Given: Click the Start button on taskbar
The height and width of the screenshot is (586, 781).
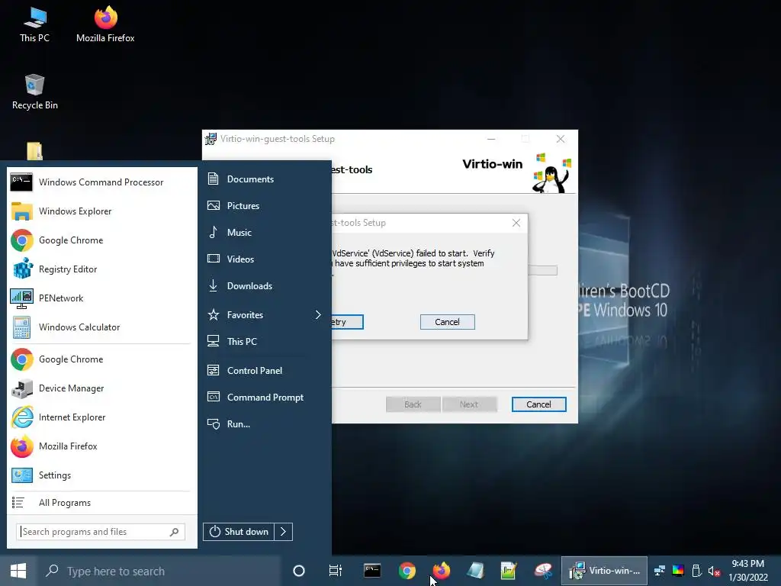Looking at the screenshot, I should (18, 571).
